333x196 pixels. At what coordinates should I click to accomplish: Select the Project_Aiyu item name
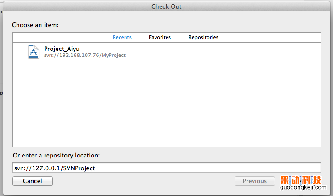click(62, 49)
